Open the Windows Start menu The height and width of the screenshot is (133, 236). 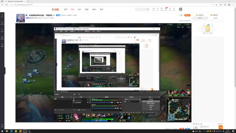click(2, 131)
